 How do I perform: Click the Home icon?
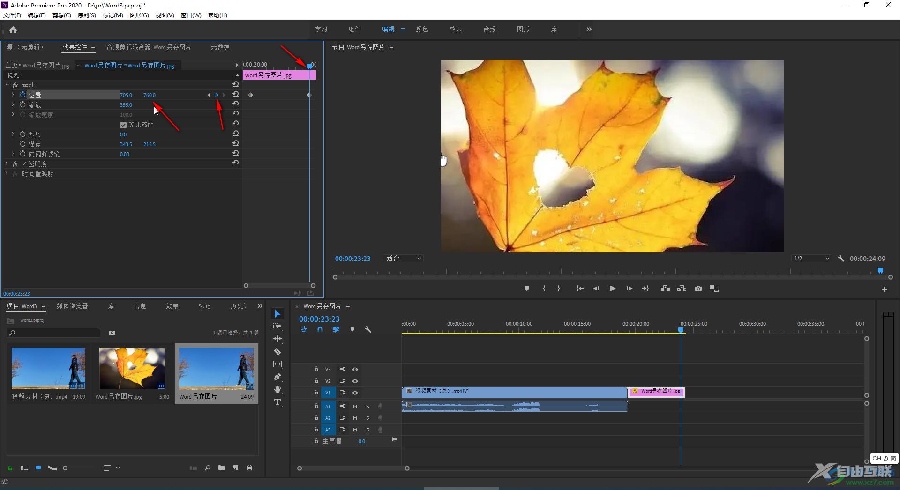point(13,30)
